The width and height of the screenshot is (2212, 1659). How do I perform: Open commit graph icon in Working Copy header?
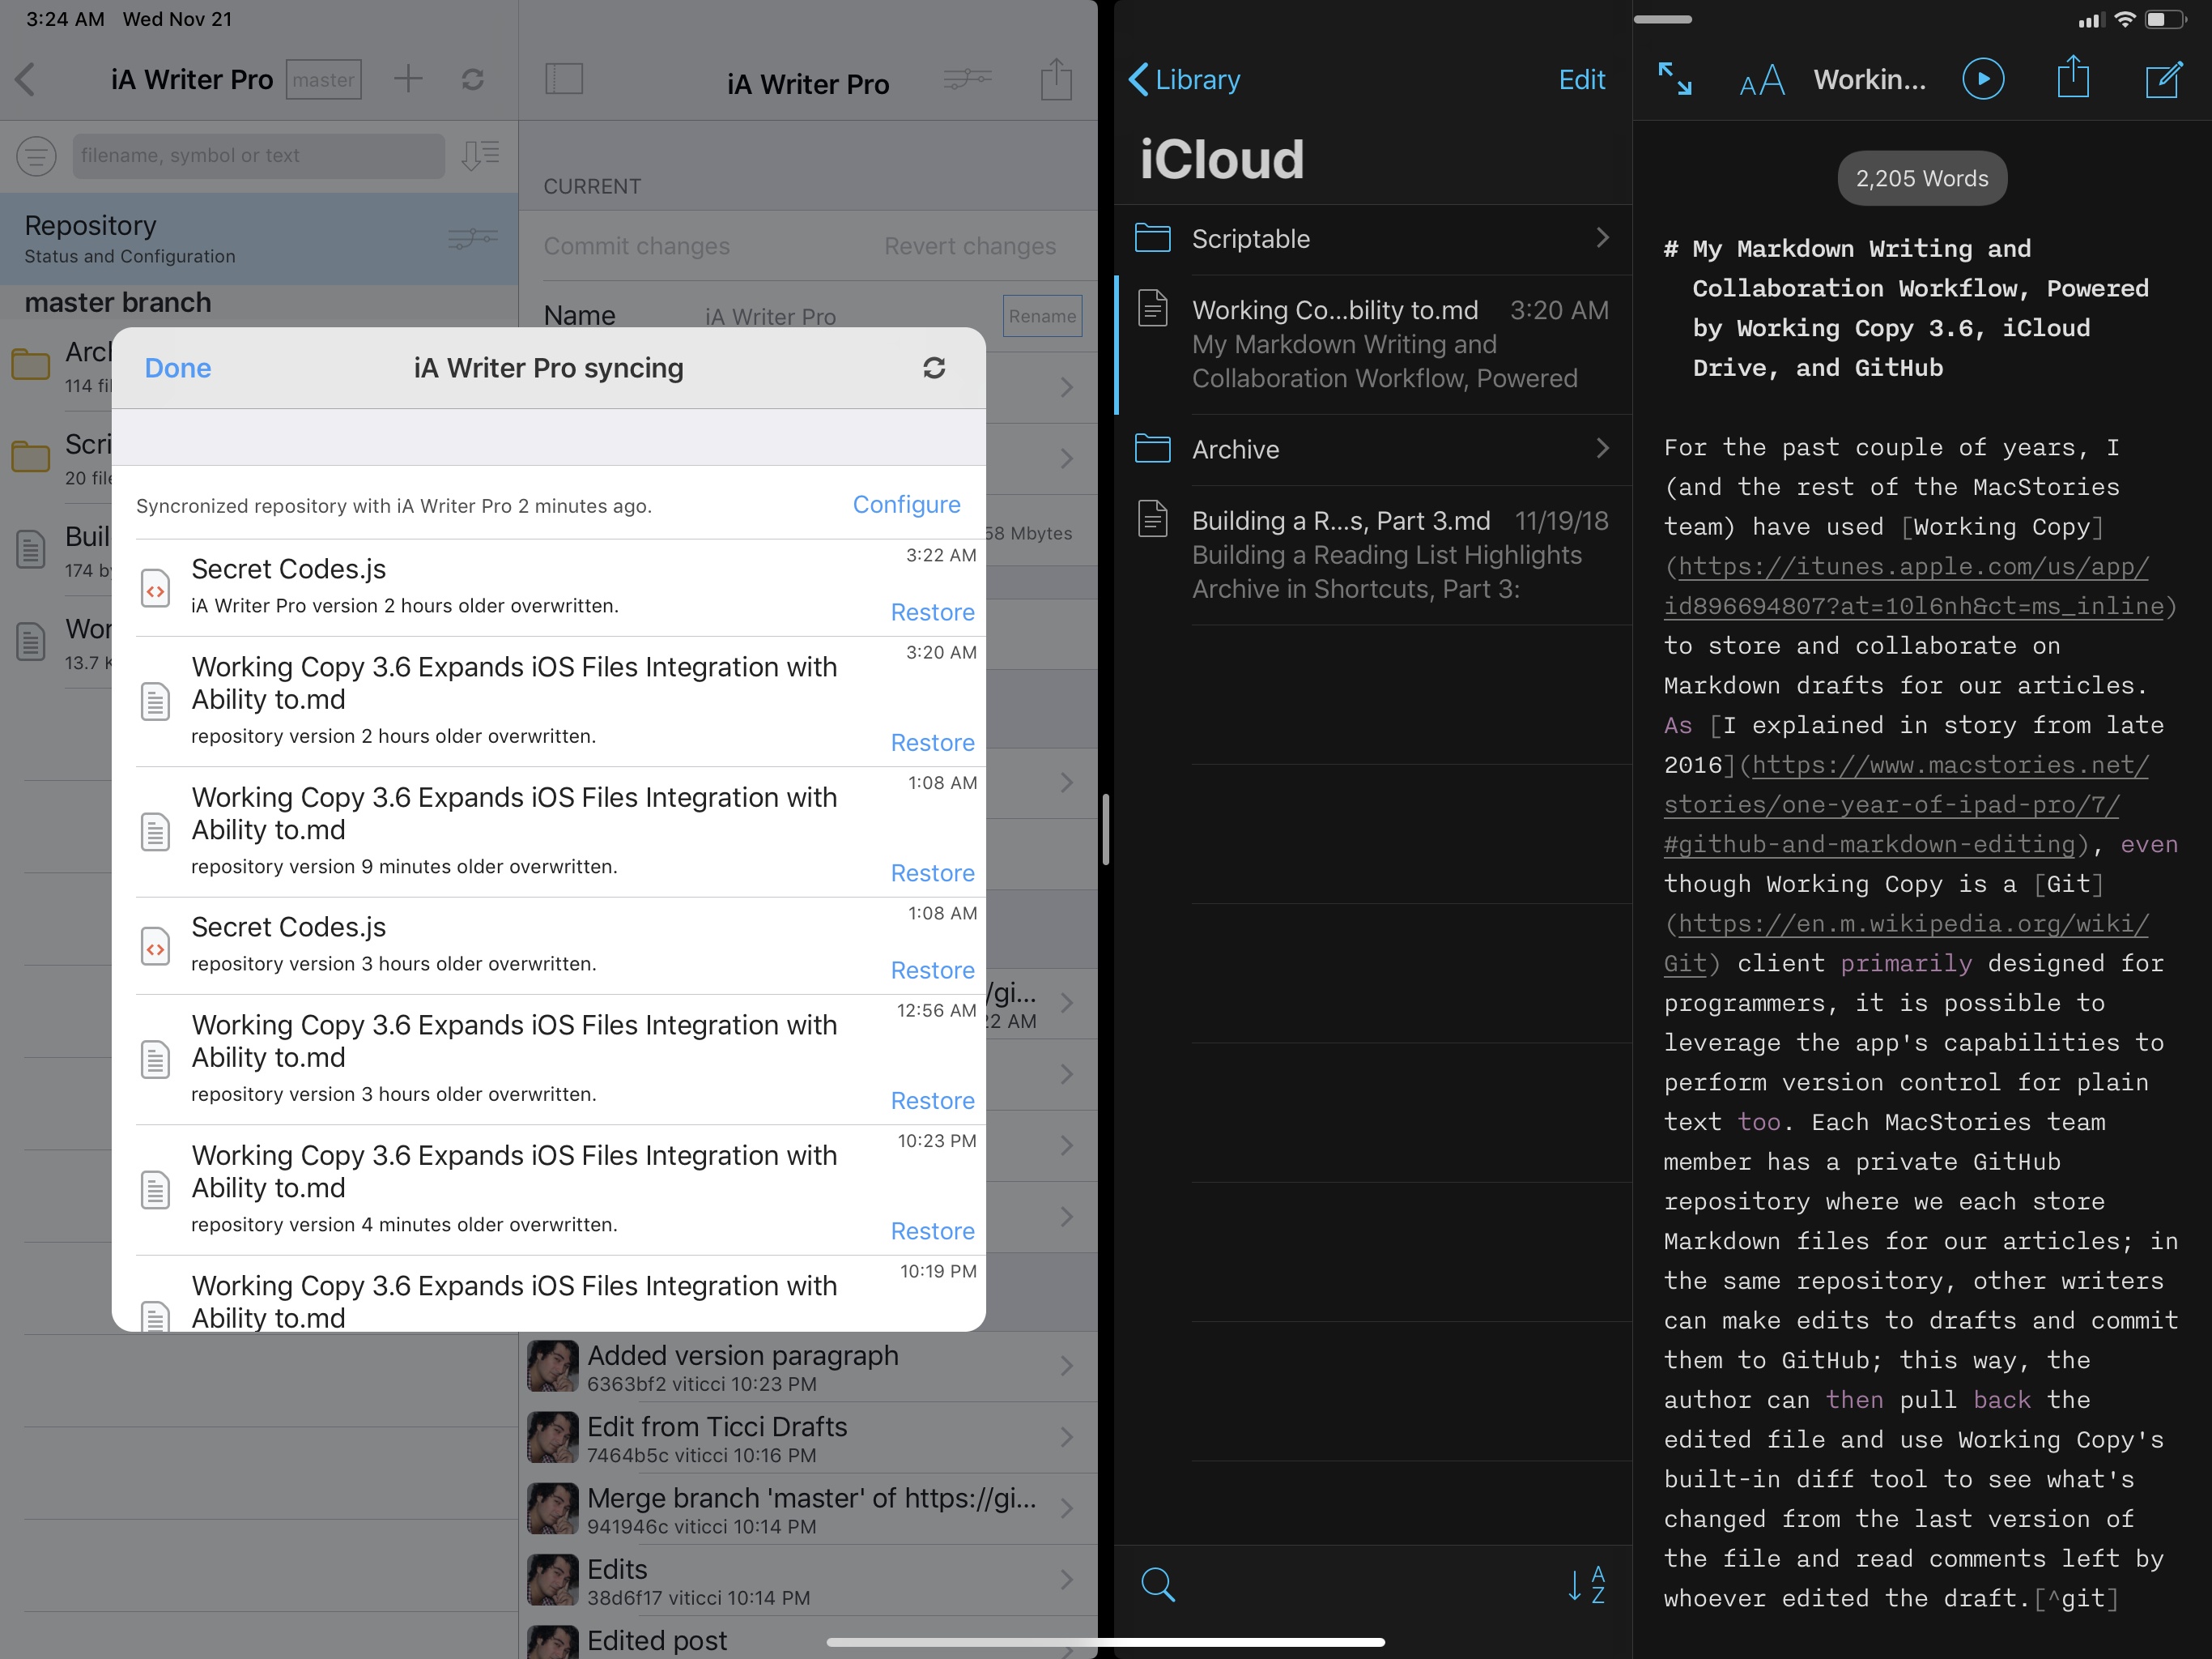(967, 78)
